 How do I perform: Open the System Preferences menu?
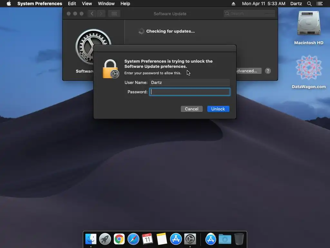point(40,4)
